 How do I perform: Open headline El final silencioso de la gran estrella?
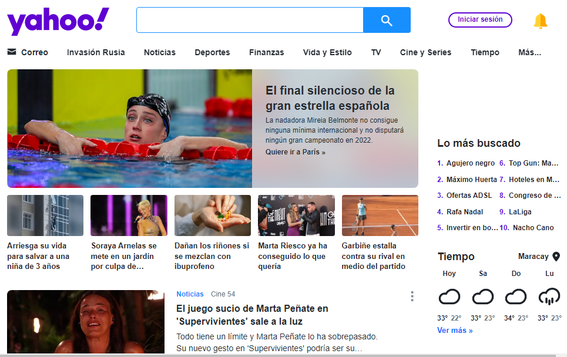coord(330,98)
